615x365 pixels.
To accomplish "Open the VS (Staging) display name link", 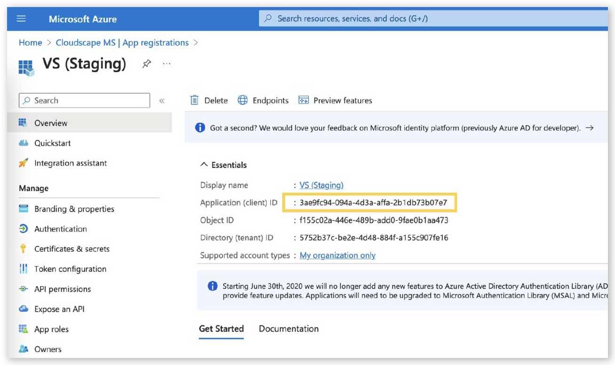I will (x=321, y=185).
